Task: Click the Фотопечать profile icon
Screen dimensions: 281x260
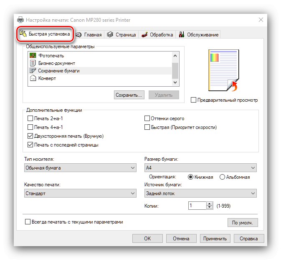Action: tap(33, 55)
